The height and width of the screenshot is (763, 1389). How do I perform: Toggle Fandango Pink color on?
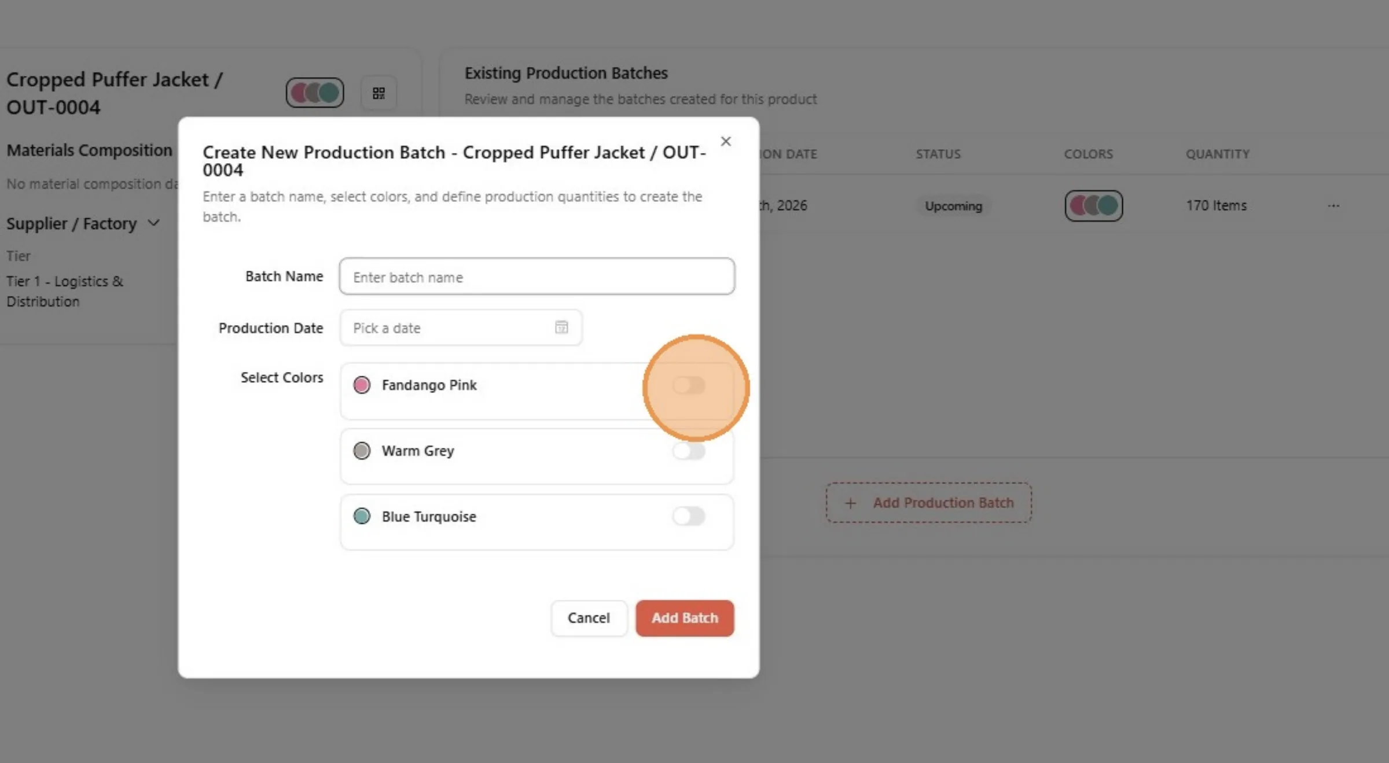point(689,385)
